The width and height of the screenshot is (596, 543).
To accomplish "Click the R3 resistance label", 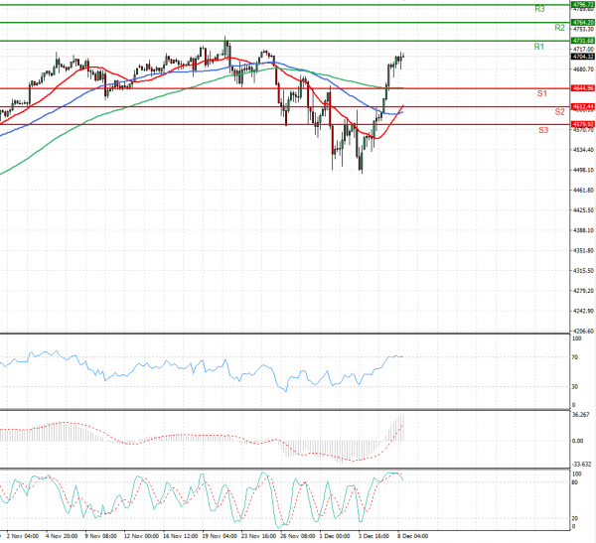I will coord(539,9).
